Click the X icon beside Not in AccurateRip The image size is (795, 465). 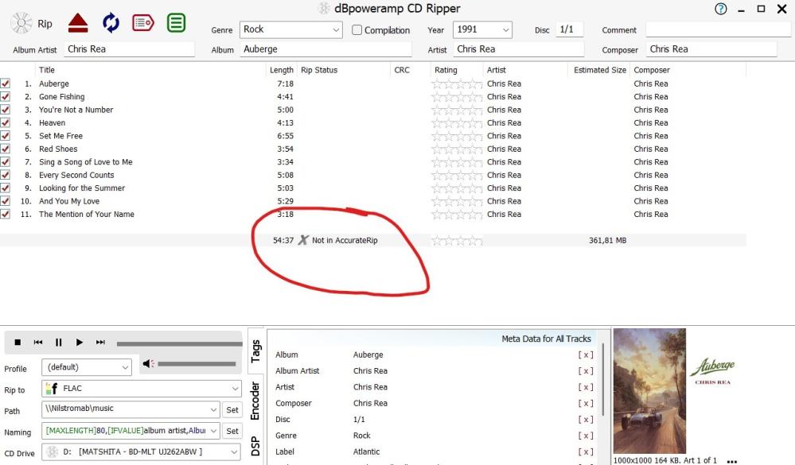302,240
